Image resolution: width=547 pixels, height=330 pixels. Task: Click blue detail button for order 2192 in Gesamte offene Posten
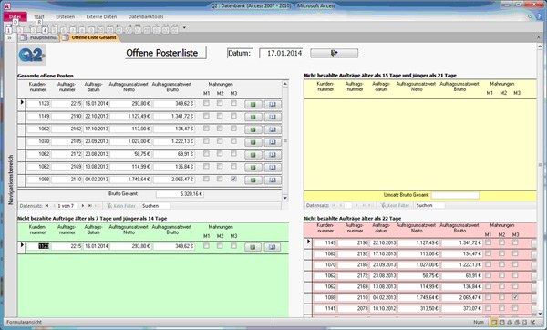273,129
